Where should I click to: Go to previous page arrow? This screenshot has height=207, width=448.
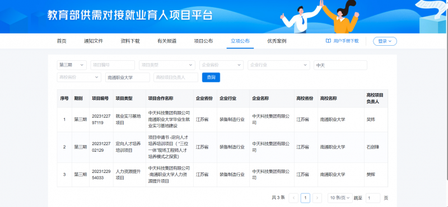(x=293, y=198)
